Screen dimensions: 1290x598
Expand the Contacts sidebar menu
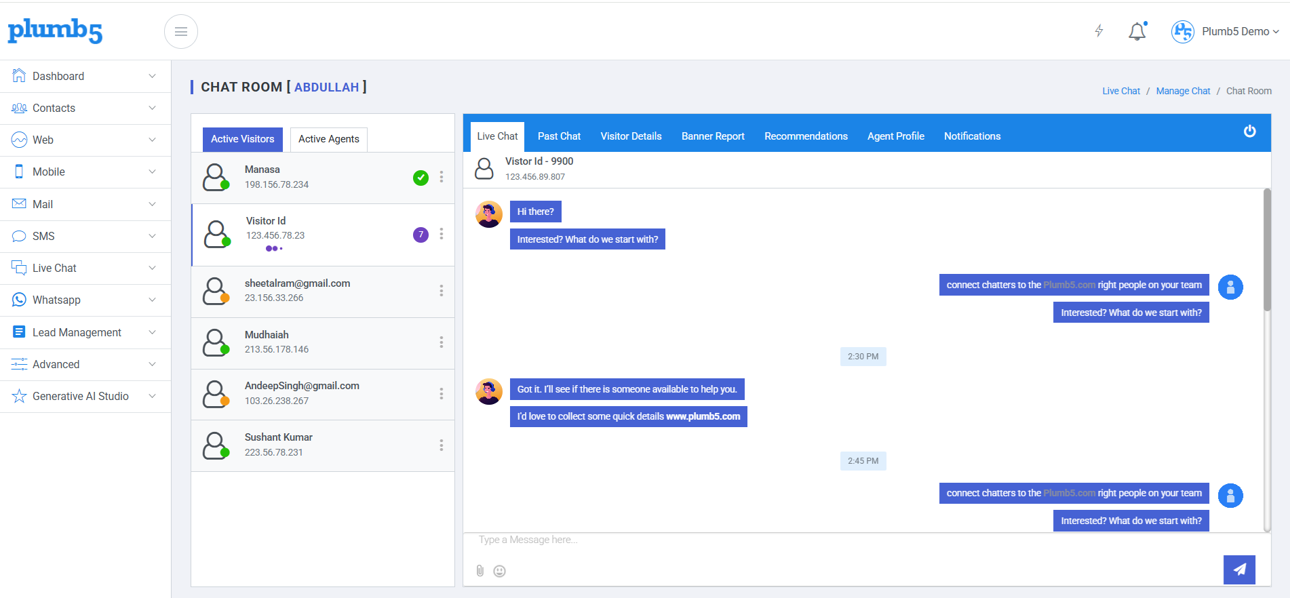[x=85, y=108]
